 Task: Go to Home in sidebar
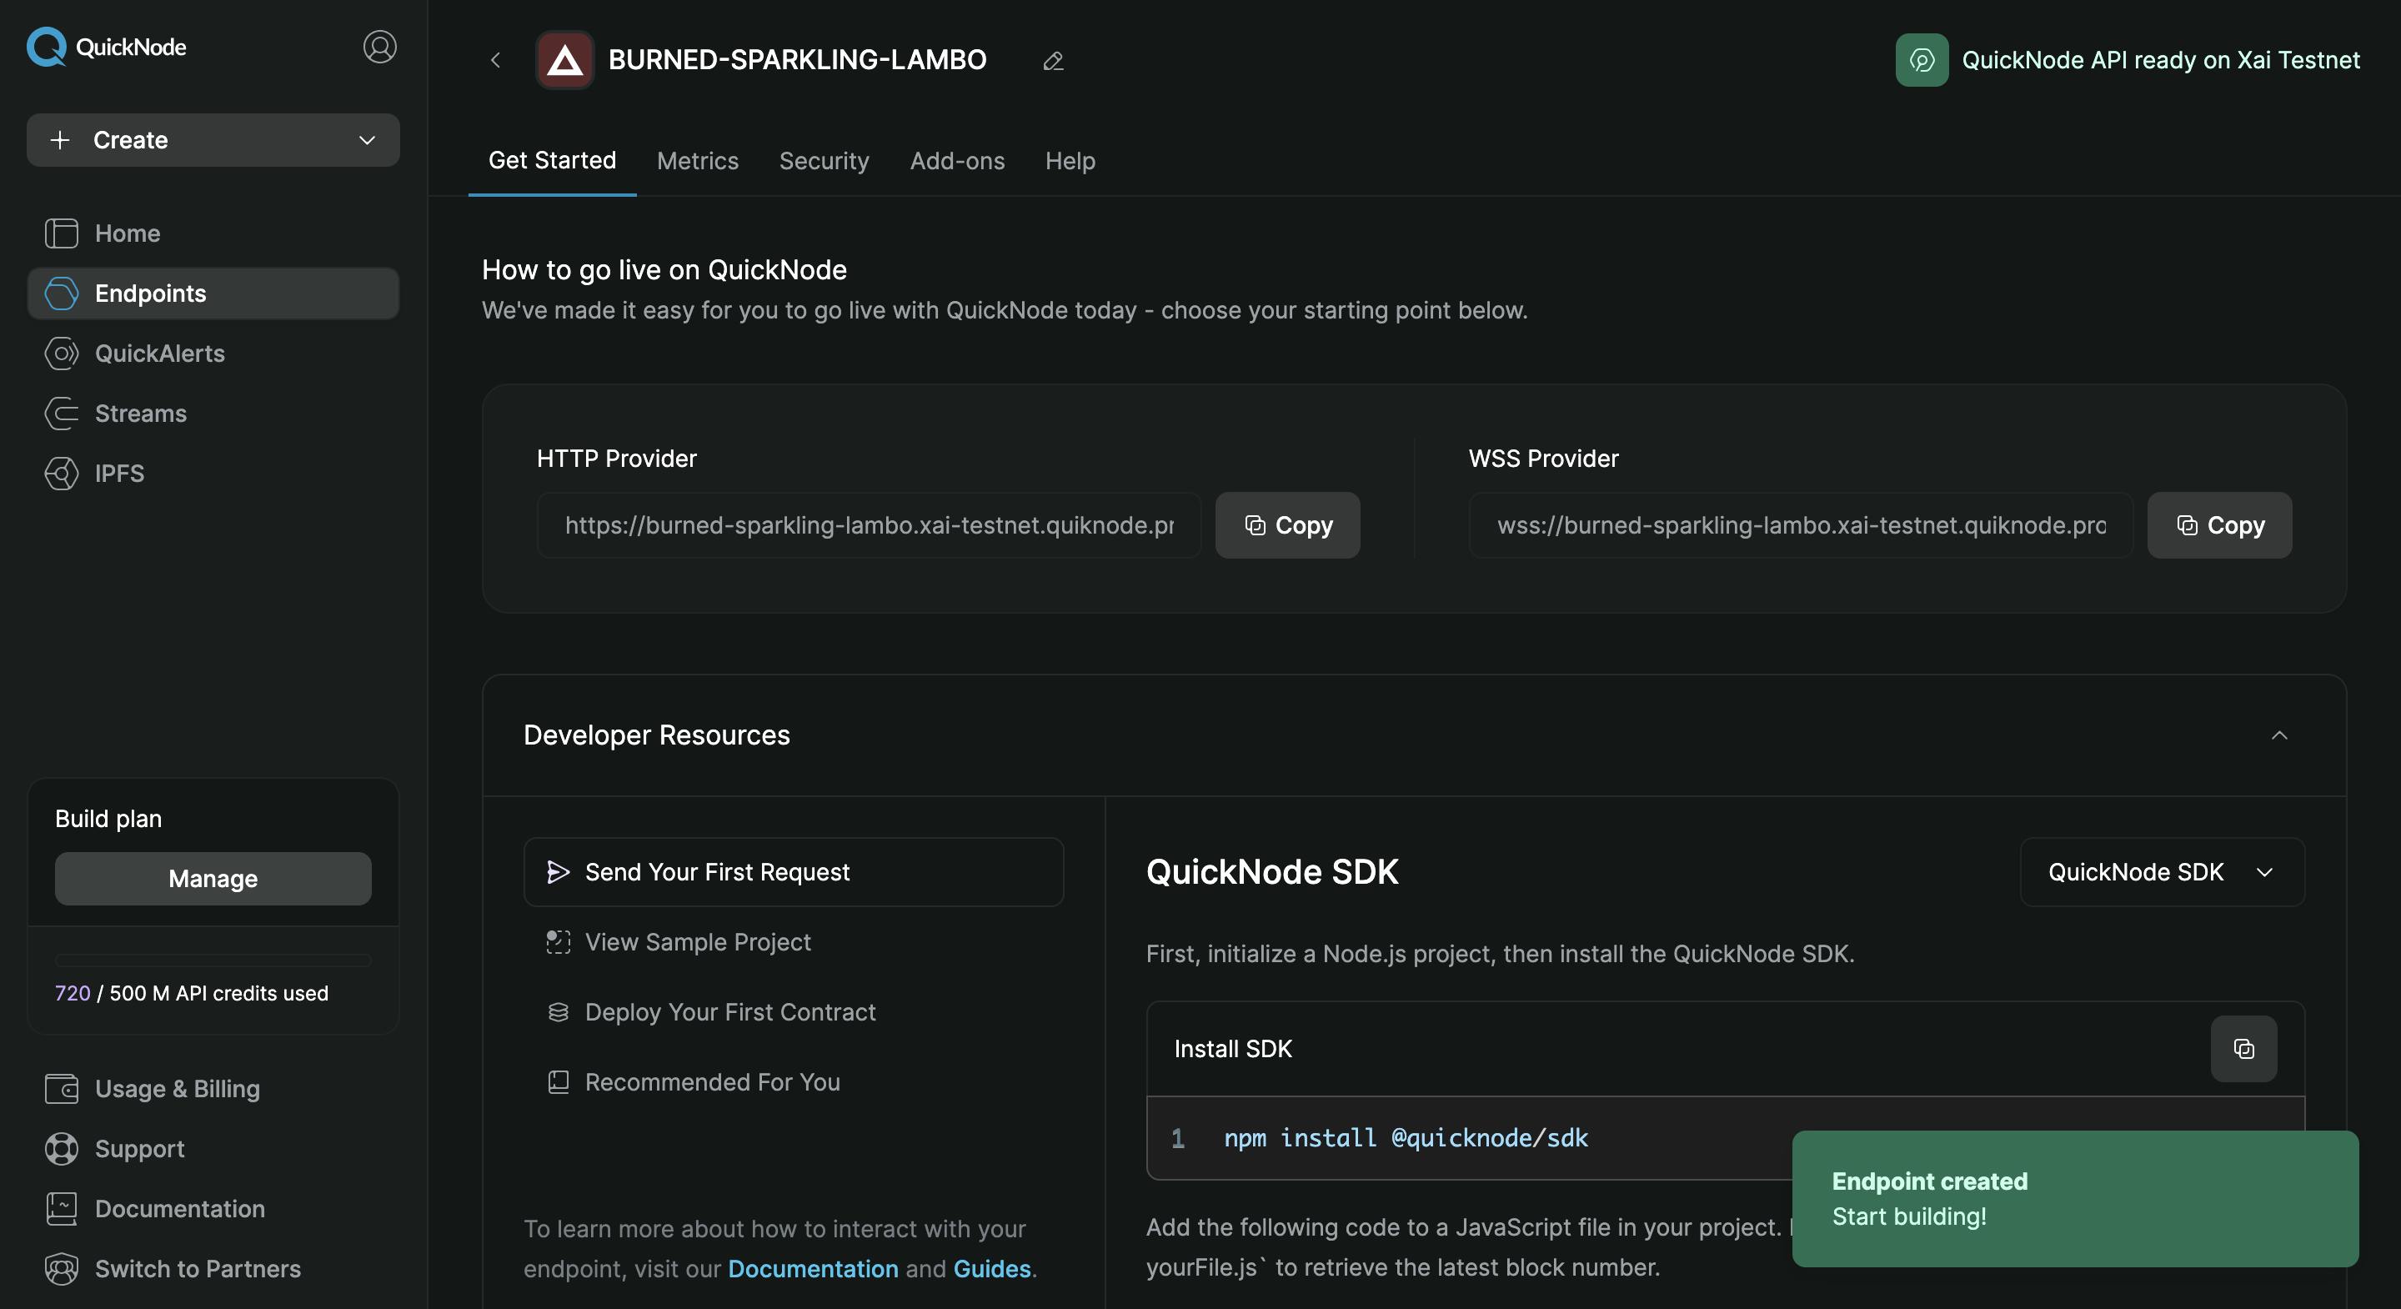tap(213, 233)
